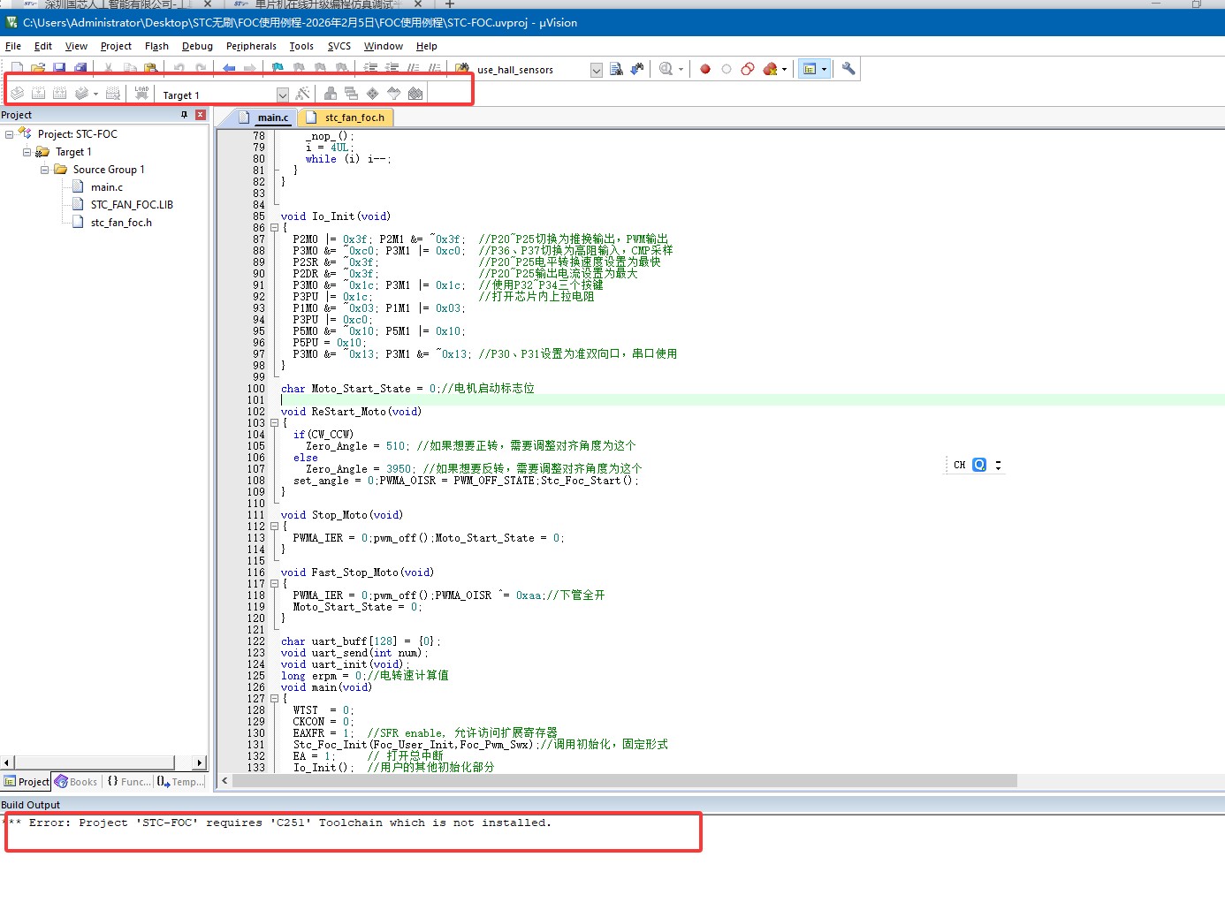
Task: Click the Manage Project Items icon
Action: pos(330,94)
